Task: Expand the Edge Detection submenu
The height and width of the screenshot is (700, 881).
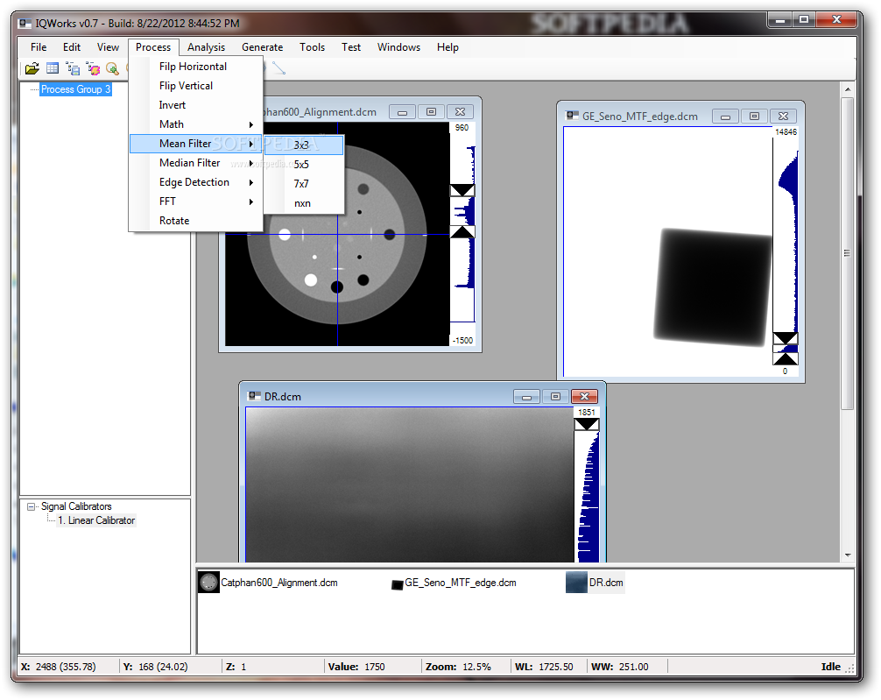Action: point(195,182)
